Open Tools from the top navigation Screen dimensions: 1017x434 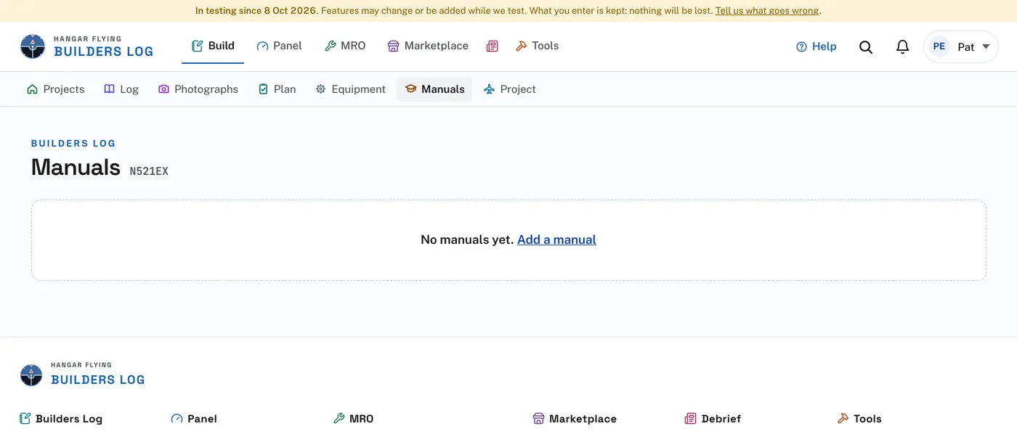pyautogui.click(x=538, y=46)
